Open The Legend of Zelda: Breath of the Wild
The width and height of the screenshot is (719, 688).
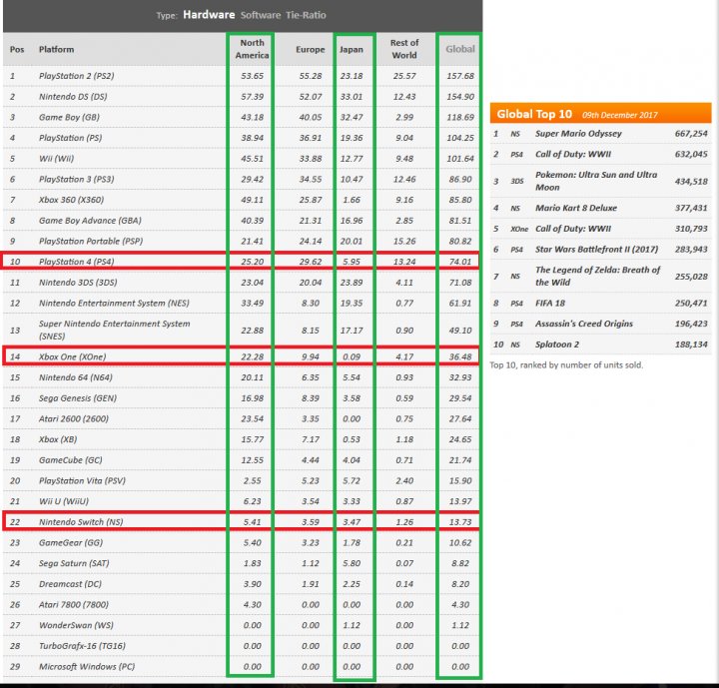click(597, 276)
